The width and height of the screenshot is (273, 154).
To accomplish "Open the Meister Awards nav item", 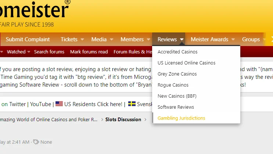I will point(209,39).
